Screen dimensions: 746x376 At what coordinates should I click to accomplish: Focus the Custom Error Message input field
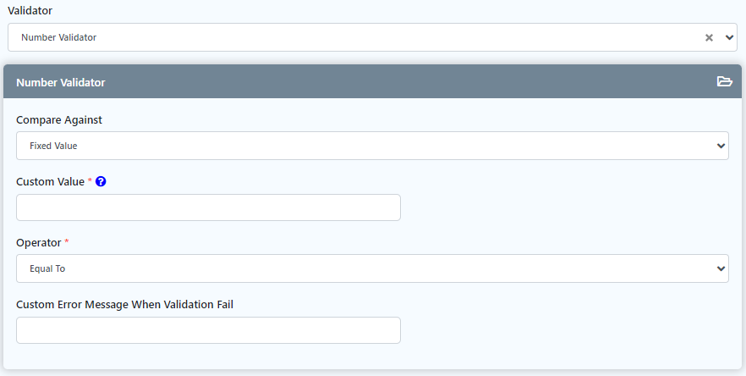pos(208,330)
